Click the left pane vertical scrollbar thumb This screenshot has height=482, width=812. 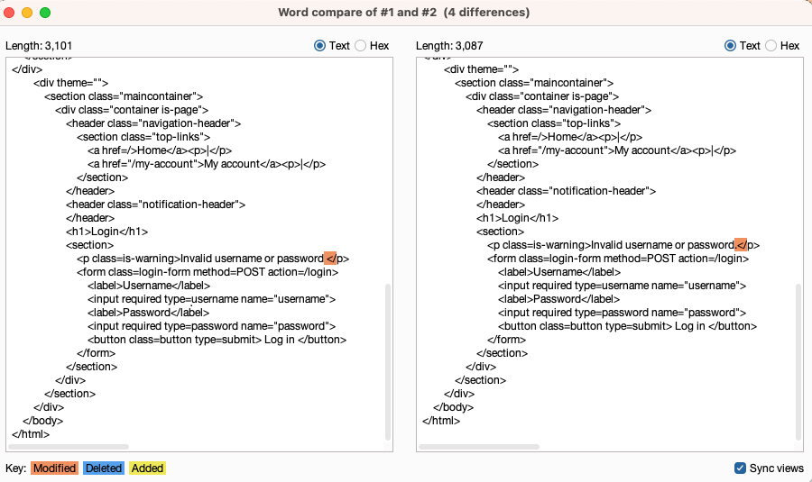pyautogui.click(x=389, y=360)
